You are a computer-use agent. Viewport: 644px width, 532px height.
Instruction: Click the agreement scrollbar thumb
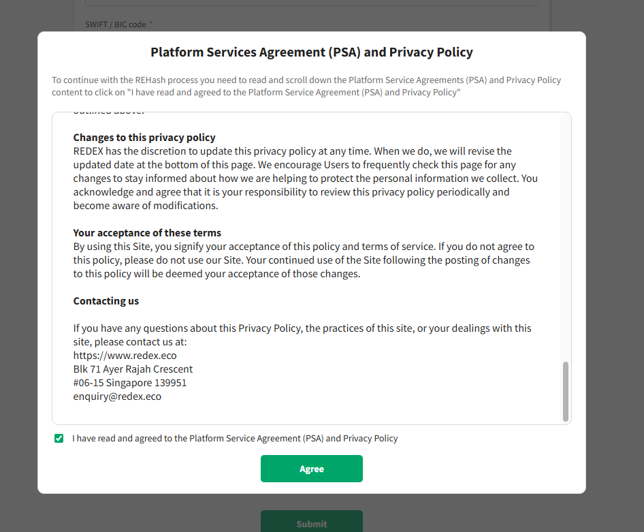(x=565, y=391)
